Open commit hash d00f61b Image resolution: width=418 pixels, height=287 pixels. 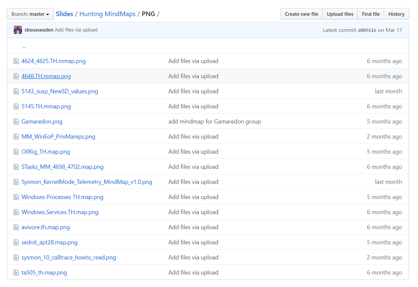pyautogui.click(x=367, y=30)
